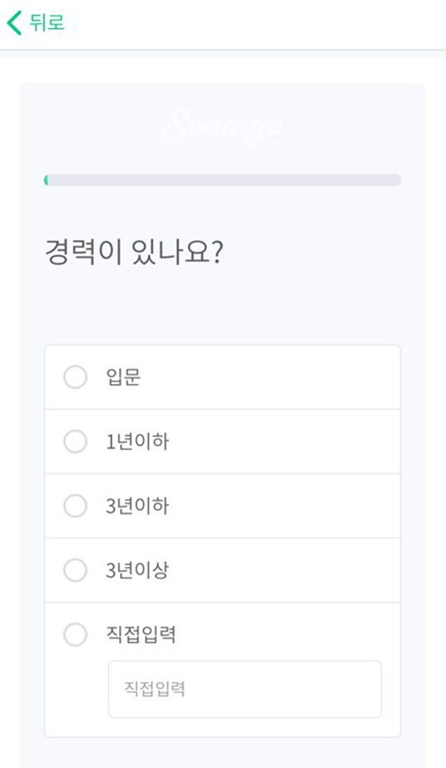The width and height of the screenshot is (446, 768).
Task: Click the 입문 option label text
Action: click(x=123, y=377)
